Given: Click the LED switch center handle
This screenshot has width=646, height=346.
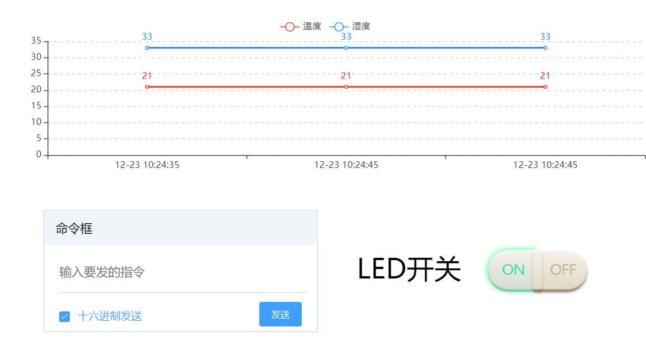Looking at the screenshot, I should 537,270.
